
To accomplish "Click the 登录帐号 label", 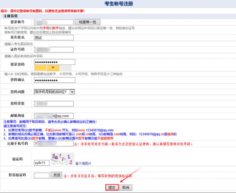I will [17, 22].
